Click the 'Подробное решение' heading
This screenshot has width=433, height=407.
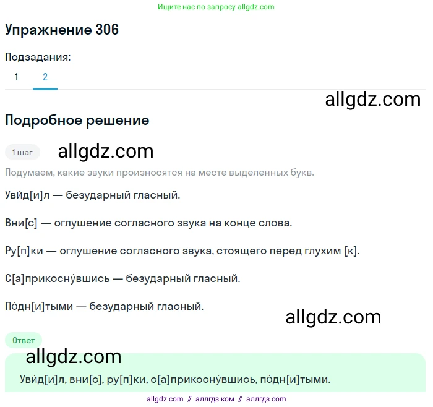point(77,121)
